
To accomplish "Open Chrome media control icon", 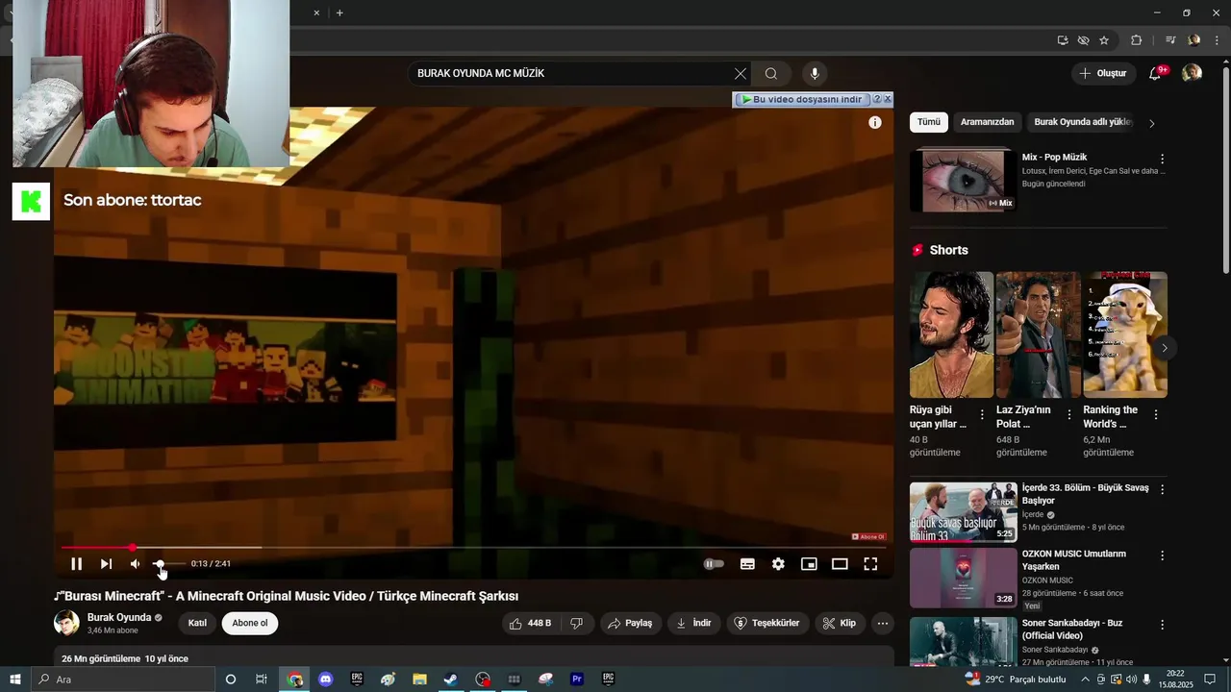I will [x=1170, y=40].
